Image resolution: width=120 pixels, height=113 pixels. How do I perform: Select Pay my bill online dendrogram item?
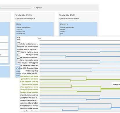pyautogui.click(x=32, y=55)
